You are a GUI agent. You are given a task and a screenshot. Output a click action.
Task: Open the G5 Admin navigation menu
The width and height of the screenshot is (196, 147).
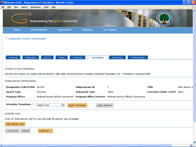pos(110,30)
